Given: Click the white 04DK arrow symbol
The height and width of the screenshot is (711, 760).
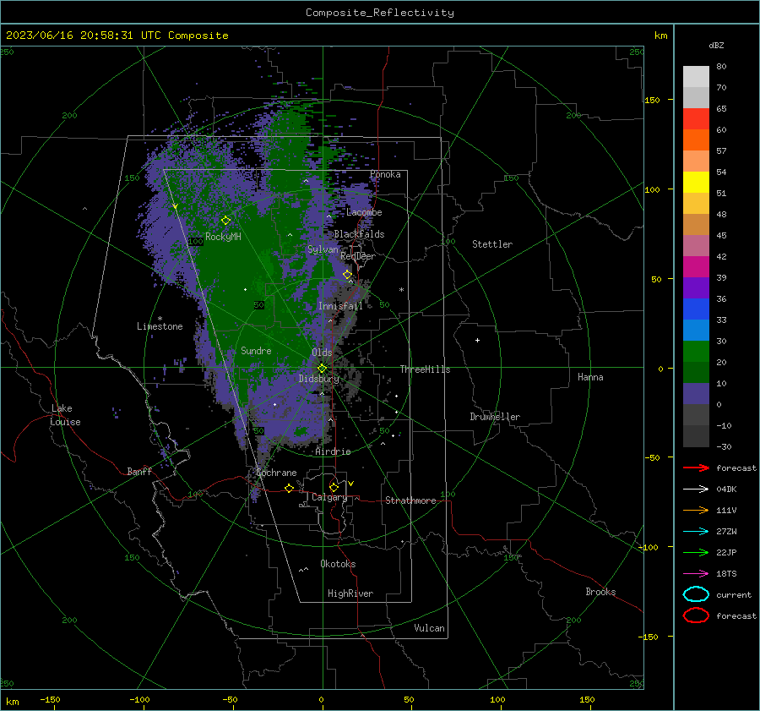Looking at the screenshot, I should coord(696,489).
